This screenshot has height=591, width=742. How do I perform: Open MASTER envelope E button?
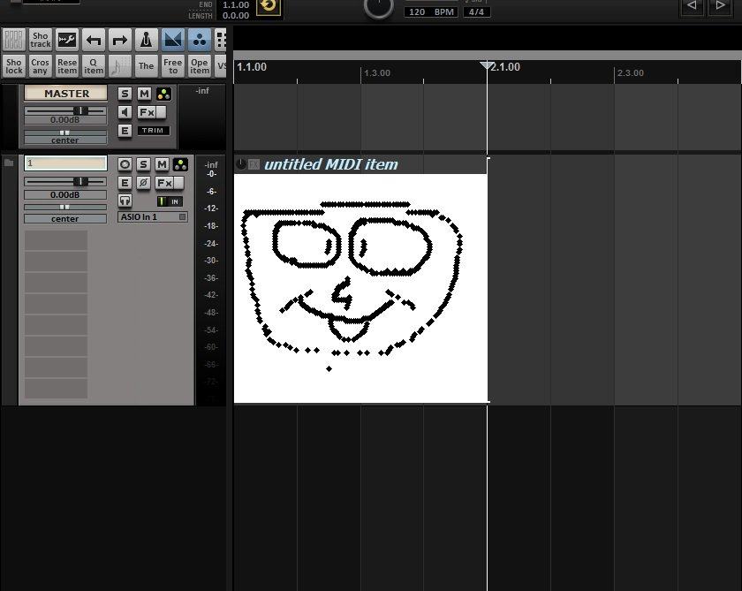pos(125,131)
